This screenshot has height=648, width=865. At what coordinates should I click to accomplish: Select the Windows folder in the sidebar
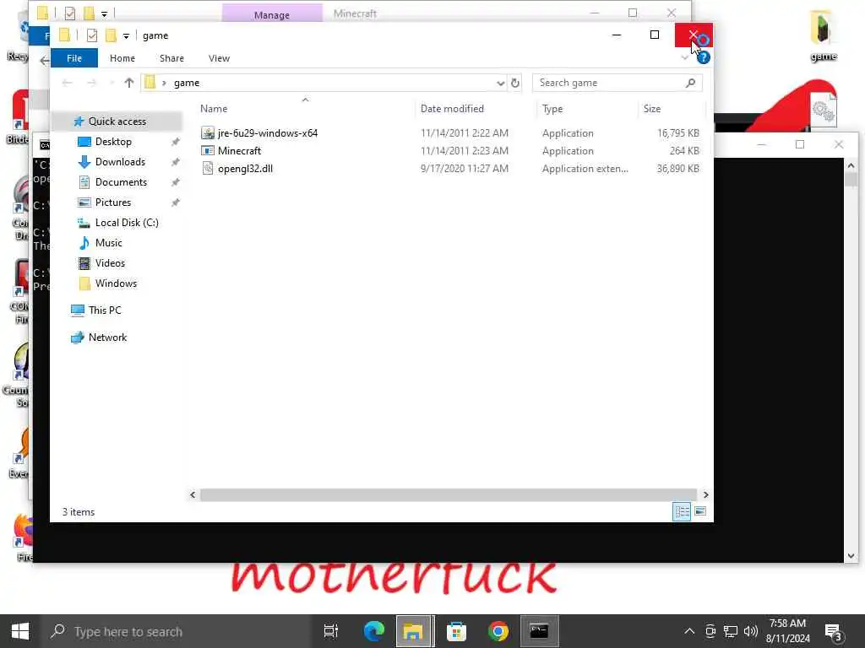pyautogui.click(x=116, y=283)
